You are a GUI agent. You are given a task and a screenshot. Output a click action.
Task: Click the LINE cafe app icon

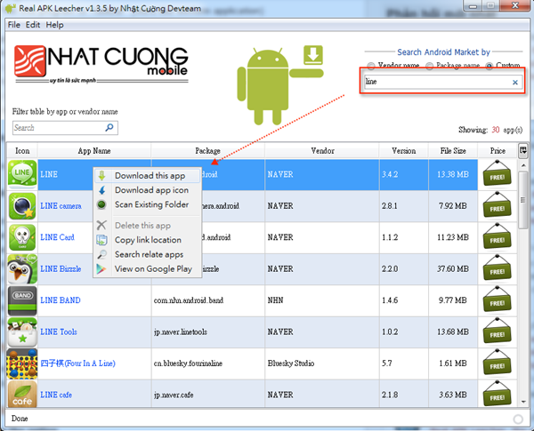(22, 395)
